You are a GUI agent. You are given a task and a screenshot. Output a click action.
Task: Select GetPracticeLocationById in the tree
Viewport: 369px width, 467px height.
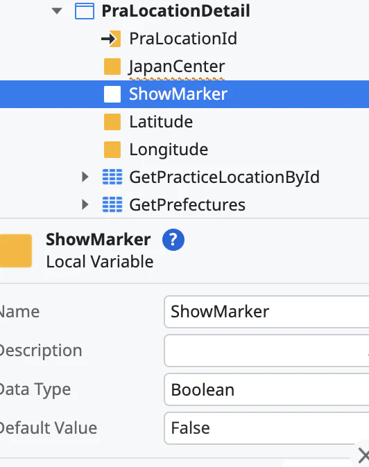225,177
